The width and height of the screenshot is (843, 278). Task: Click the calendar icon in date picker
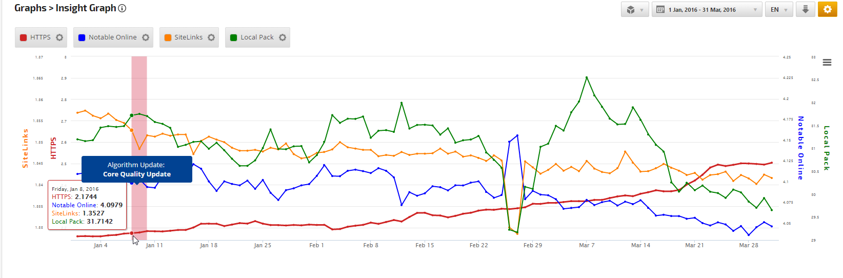(660, 10)
